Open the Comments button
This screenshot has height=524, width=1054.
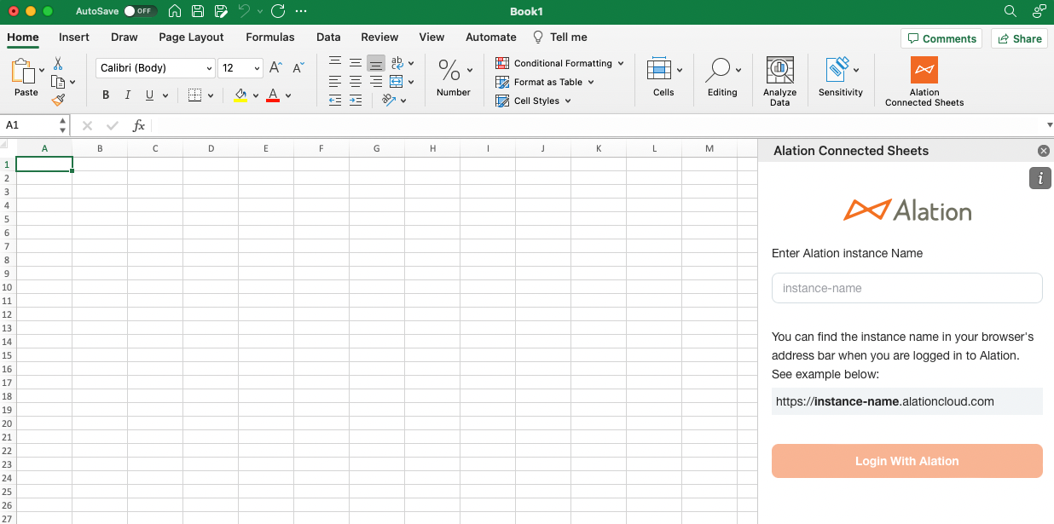941,38
